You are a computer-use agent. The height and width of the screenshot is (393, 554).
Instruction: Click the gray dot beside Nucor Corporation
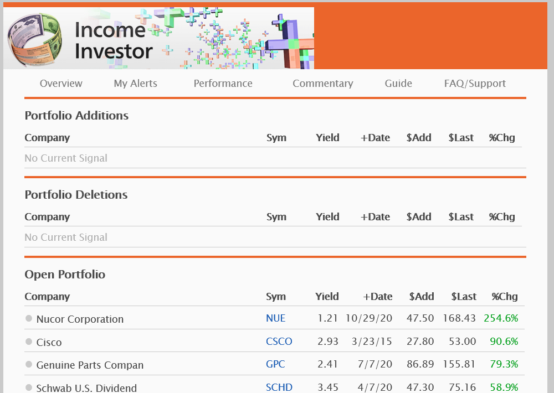click(29, 318)
